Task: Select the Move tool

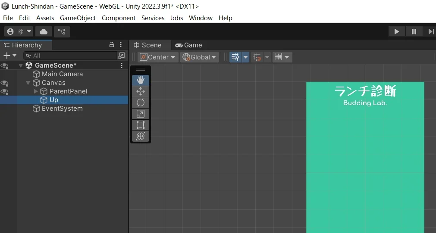Action: (x=141, y=91)
